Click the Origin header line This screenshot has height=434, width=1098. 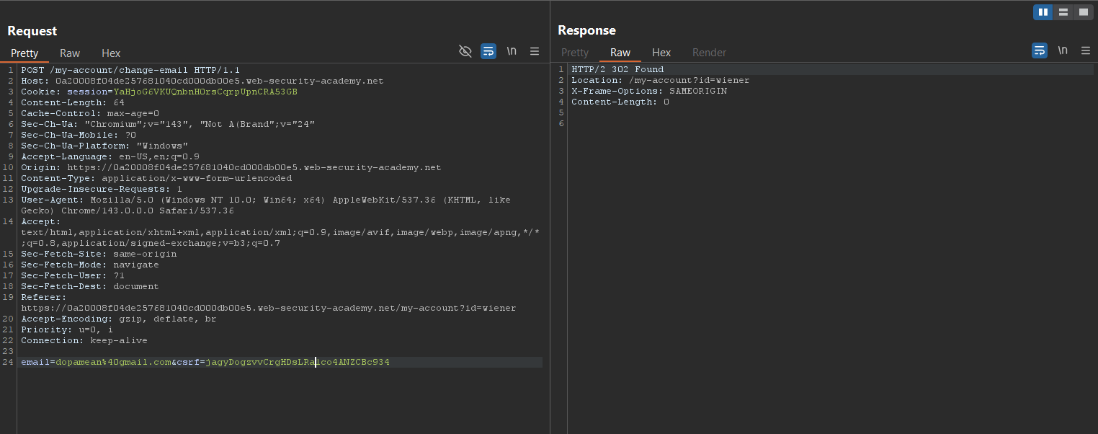click(x=231, y=167)
